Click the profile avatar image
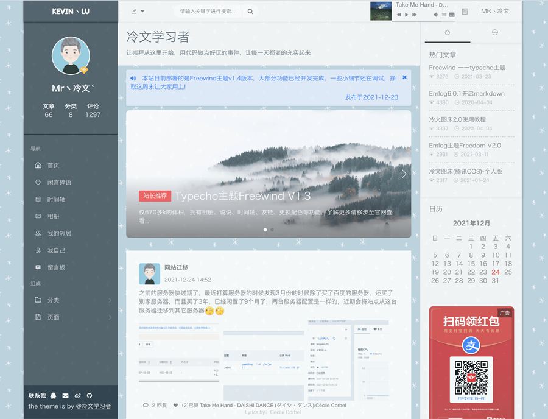 pyautogui.click(x=71, y=56)
